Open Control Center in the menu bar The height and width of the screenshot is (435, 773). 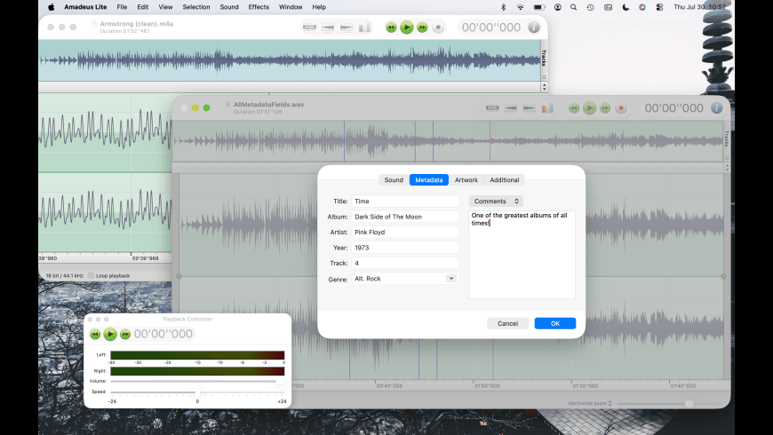(x=659, y=7)
